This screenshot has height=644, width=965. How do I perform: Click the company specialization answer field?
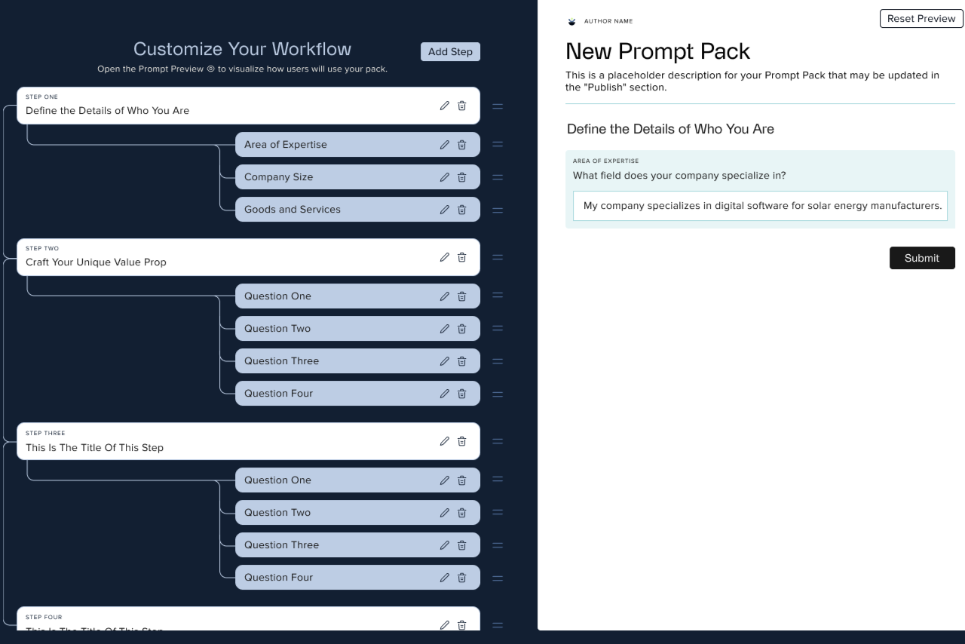760,206
